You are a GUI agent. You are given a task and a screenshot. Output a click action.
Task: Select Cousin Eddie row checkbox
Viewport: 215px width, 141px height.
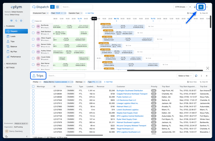coord(33,58)
